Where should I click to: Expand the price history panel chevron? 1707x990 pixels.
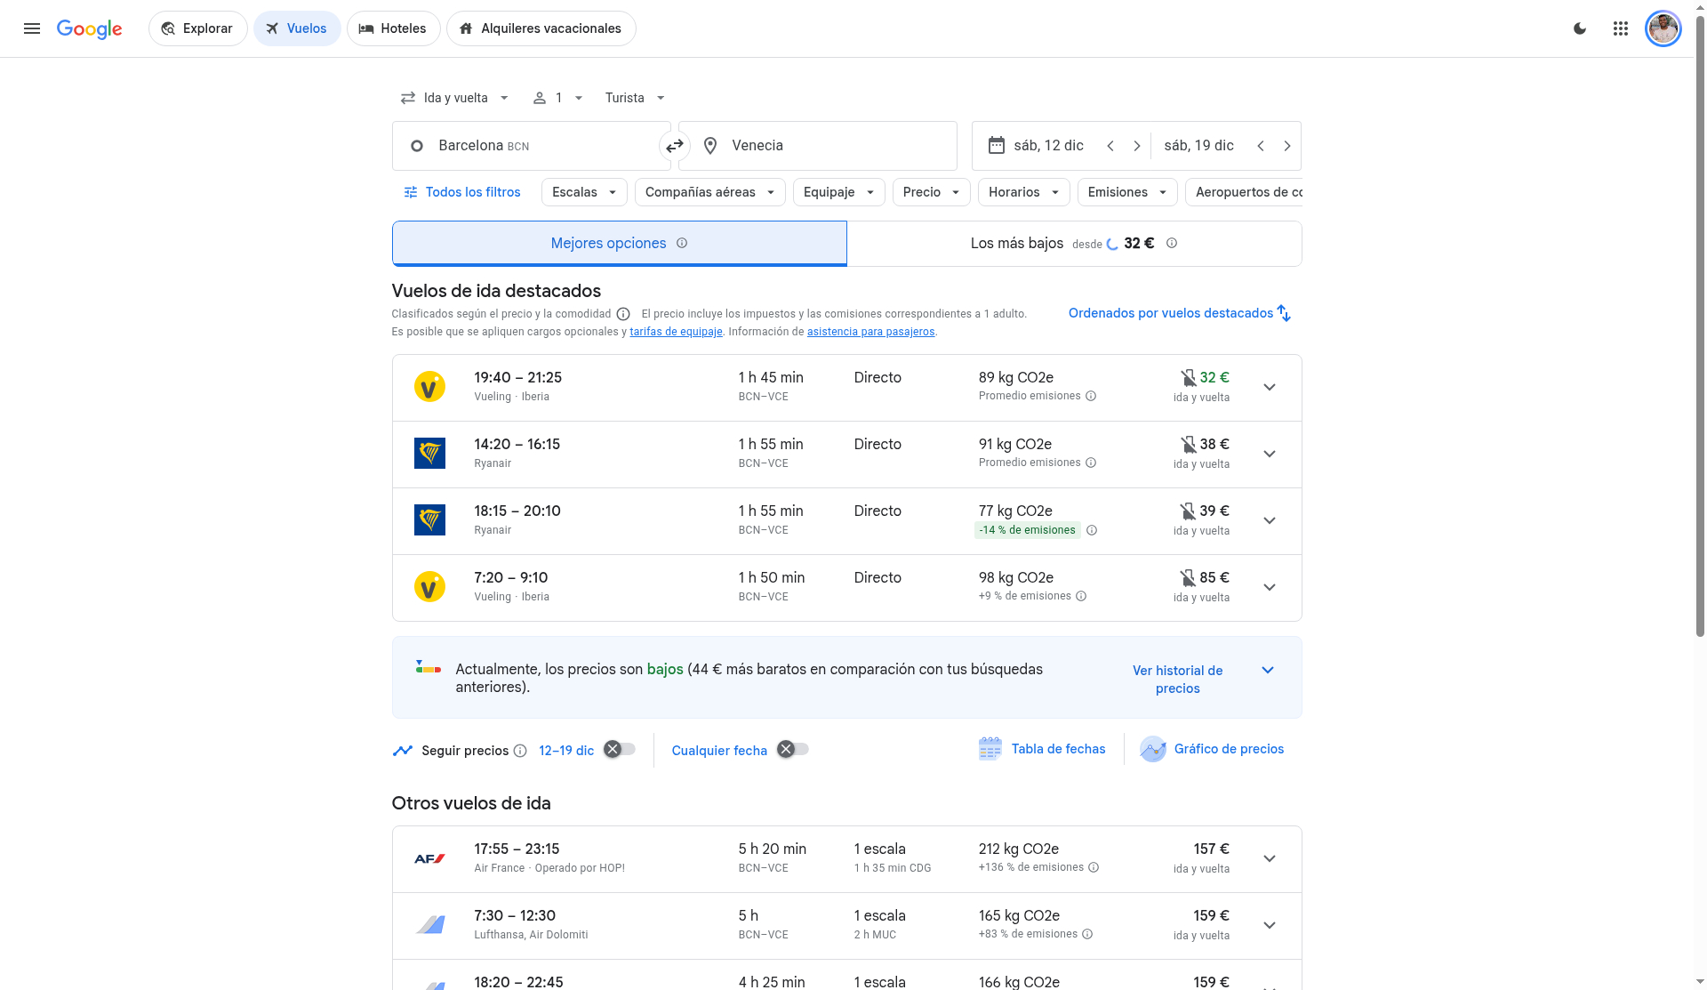[x=1268, y=670]
